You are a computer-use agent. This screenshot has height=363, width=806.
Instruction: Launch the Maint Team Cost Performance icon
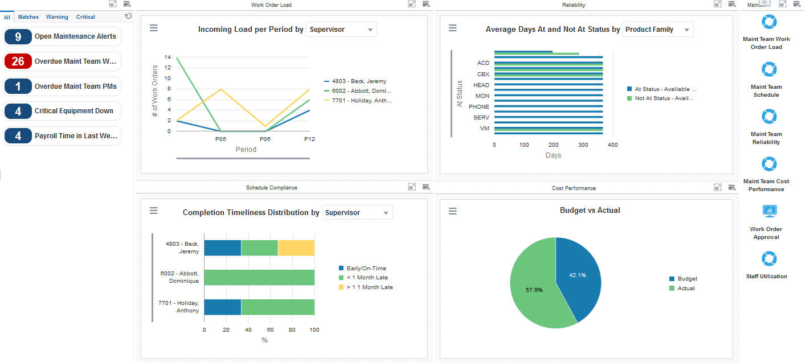pos(770,164)
